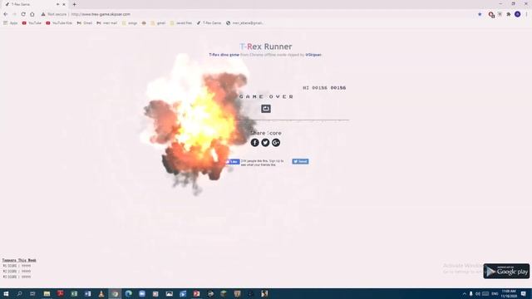Viewport: 532px width, 299px height.
Task: Open the saved files bookmark folder
Action: tap(181, 23)
